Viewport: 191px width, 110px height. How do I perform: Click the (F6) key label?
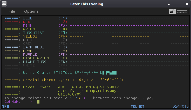63,36
